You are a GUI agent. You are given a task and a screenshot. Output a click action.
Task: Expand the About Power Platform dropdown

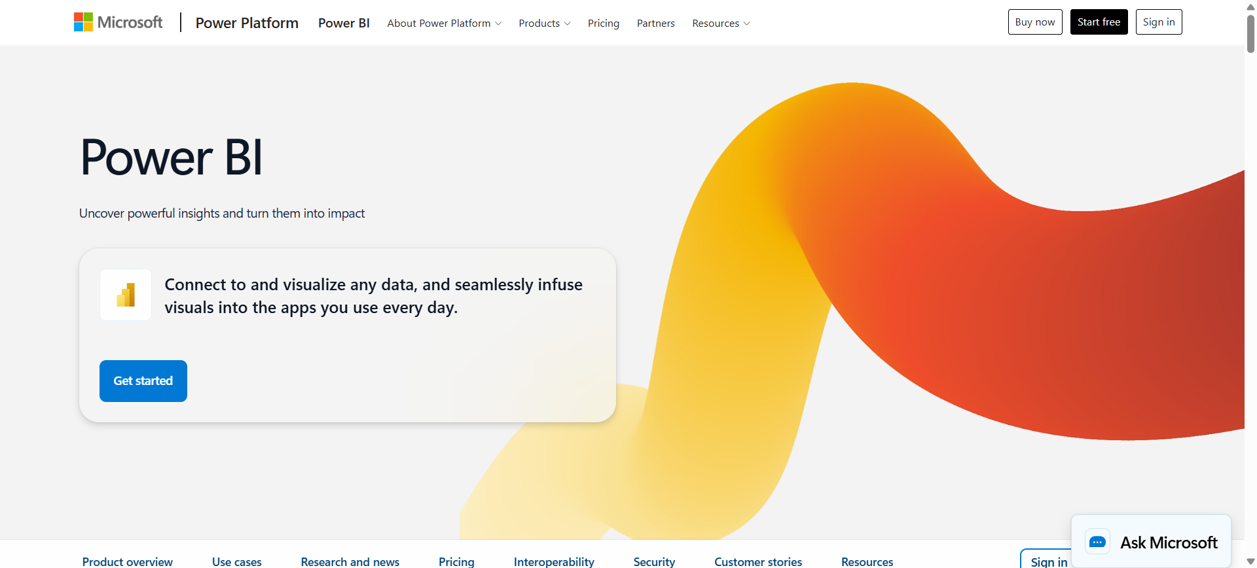444,24
